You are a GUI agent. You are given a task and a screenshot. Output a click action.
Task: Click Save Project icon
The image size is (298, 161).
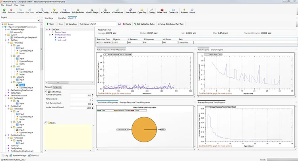coord(131,11)
